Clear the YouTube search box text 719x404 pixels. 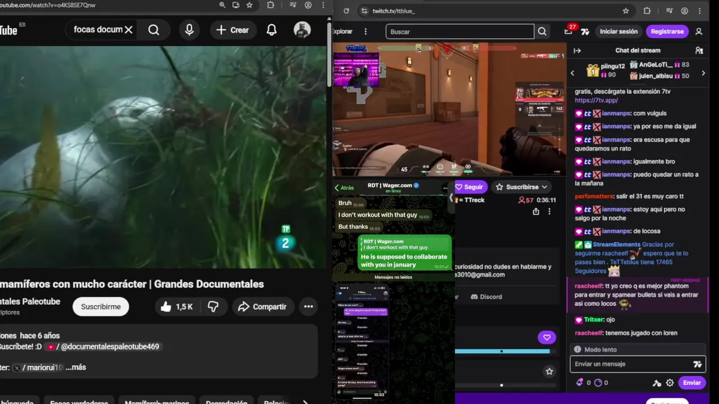click(x=129, y=30)
